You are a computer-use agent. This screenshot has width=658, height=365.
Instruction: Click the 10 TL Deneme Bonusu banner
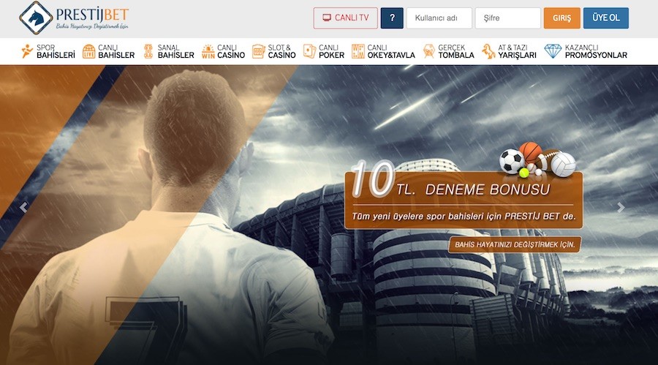464,200
